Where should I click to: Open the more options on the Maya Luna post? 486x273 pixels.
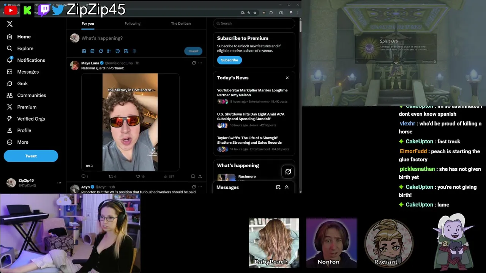click(x=200, y=63)
